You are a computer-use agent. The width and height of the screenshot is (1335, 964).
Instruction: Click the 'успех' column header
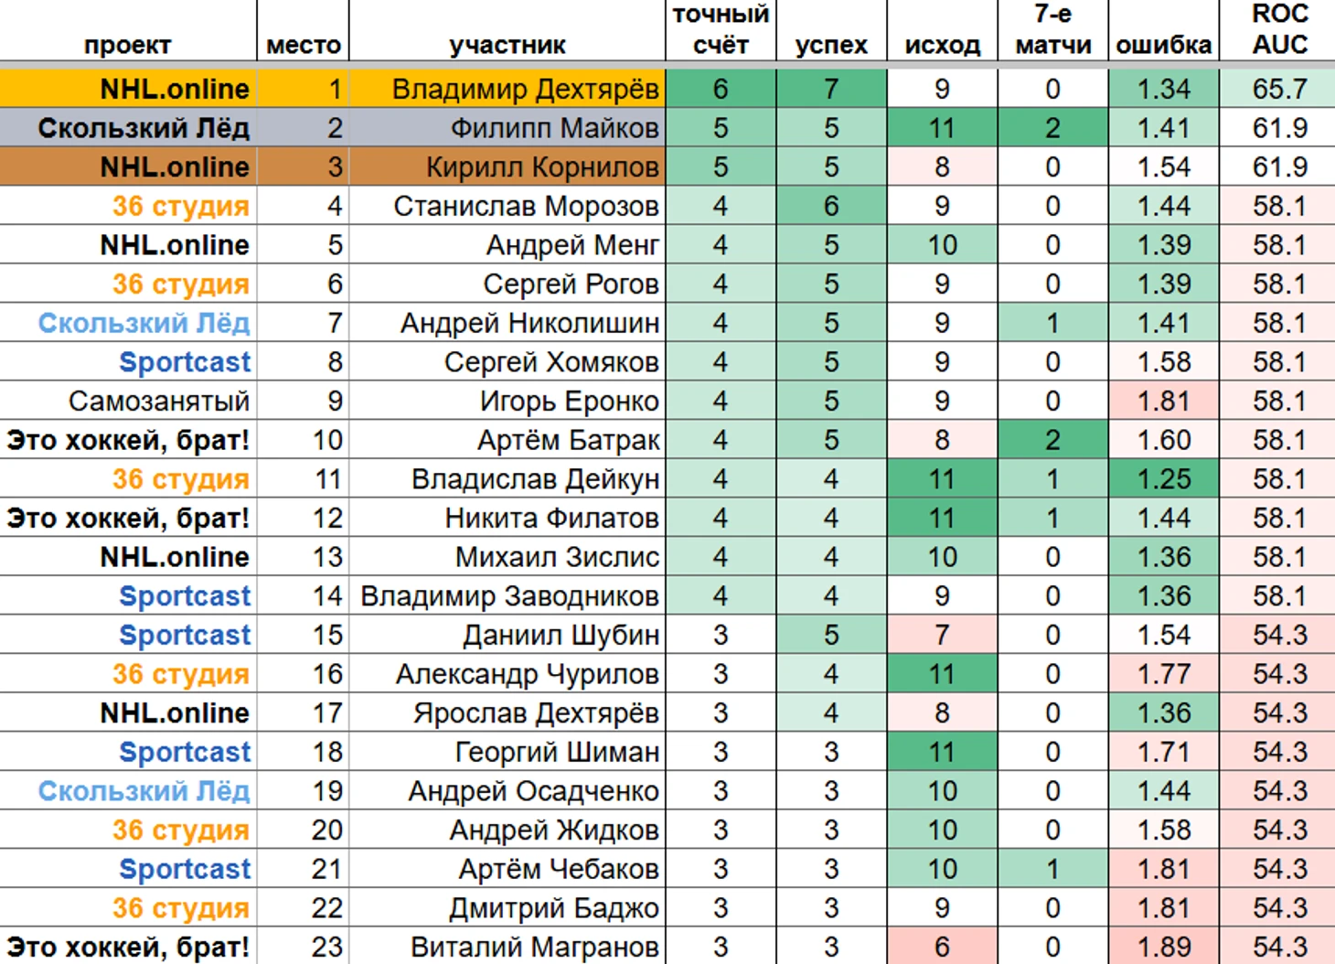[x=830, y=44]
